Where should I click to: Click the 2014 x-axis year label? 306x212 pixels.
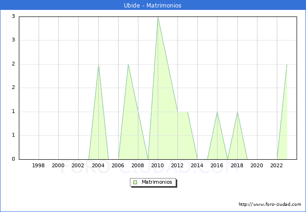[197, 165]
